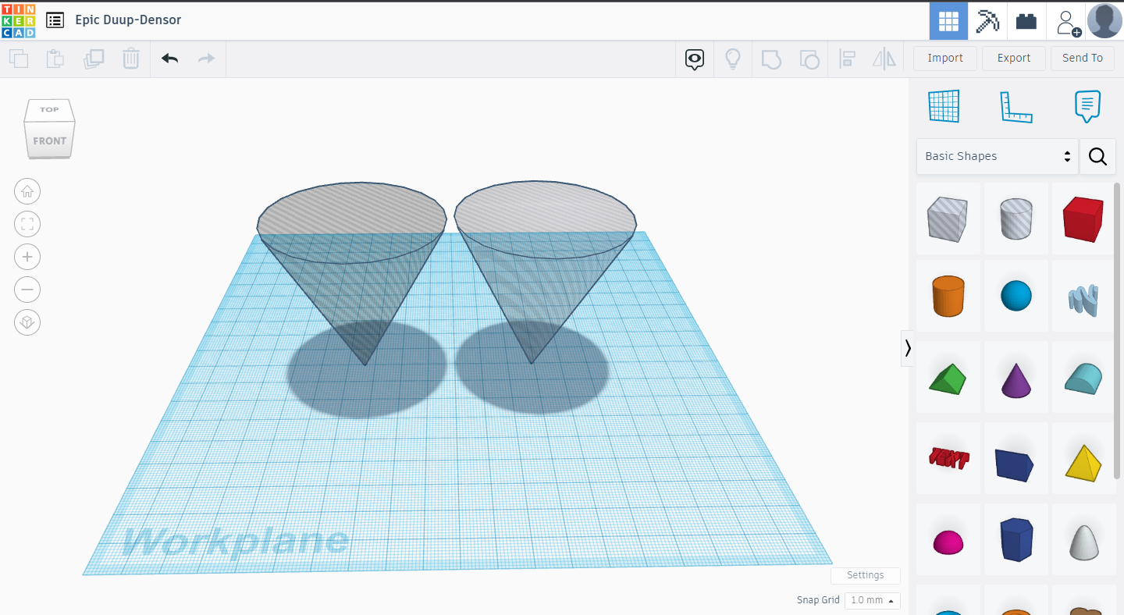The height and width of the screenshot is (615, 1124).
Task: Pick the teal Round Roof shape
Action: tap(1083, 379)
